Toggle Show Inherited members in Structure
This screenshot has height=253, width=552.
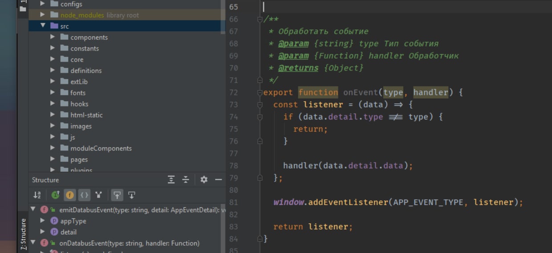click(55, 195)
